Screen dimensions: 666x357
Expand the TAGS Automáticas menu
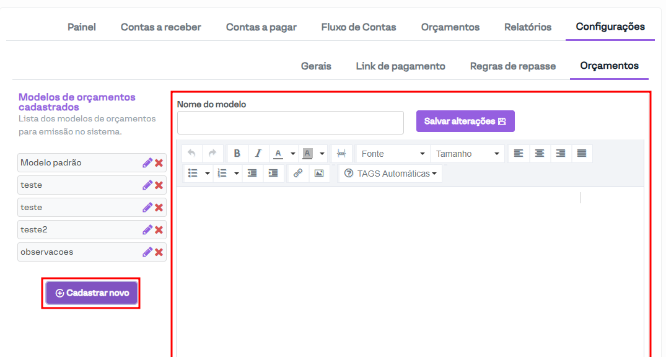coord(391,174)
